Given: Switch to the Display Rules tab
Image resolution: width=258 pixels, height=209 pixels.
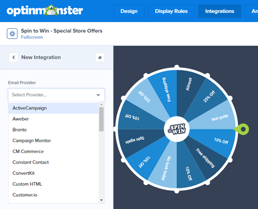Looking at the screenshot, I should click(171, 11).
